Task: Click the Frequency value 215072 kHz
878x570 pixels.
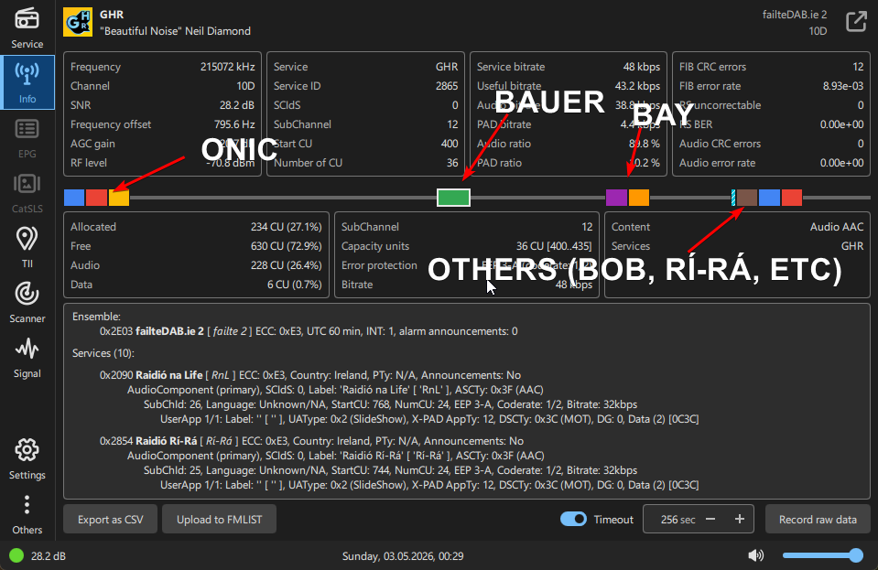Action: (x=227, y=67)
